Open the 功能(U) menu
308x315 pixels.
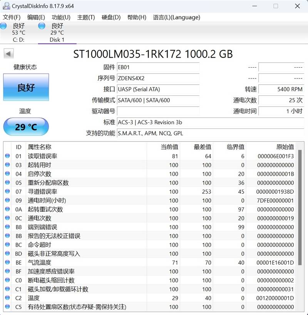tap(61, 17)
